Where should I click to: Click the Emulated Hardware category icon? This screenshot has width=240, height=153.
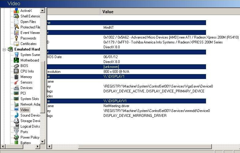[x=10, y=49]
